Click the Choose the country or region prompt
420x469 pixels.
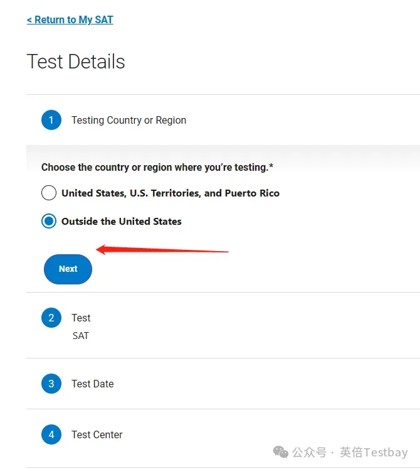tap(157, 167)
